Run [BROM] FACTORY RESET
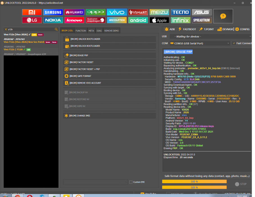This screenshot has height=197, width=255. pyautogui.click(x=110, y=62)
